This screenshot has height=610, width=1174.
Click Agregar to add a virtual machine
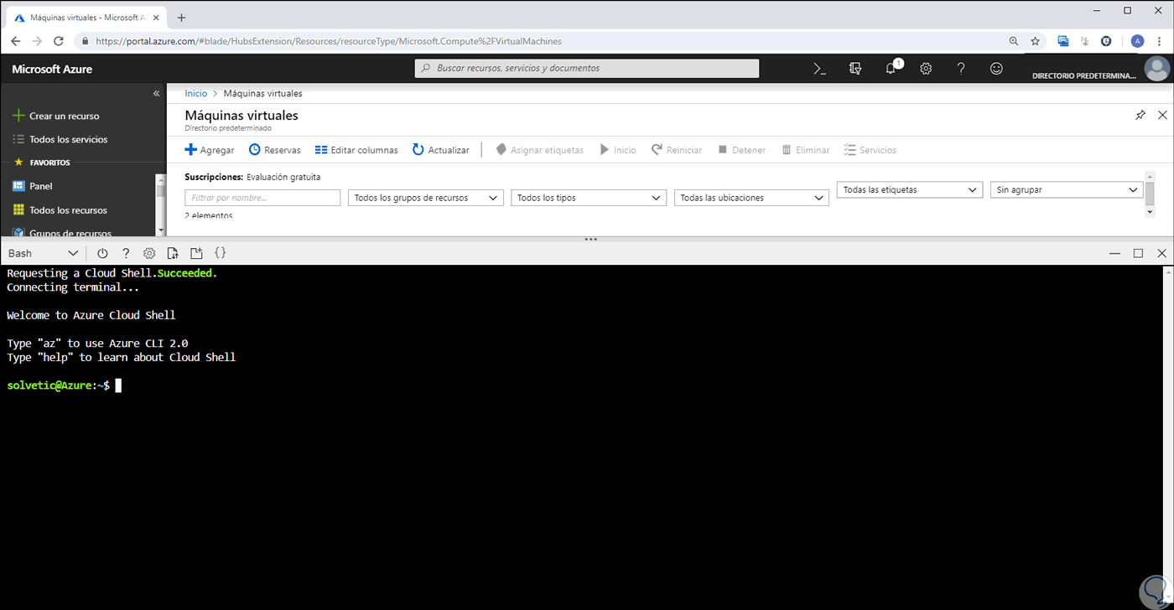click(x=210, y=150)
